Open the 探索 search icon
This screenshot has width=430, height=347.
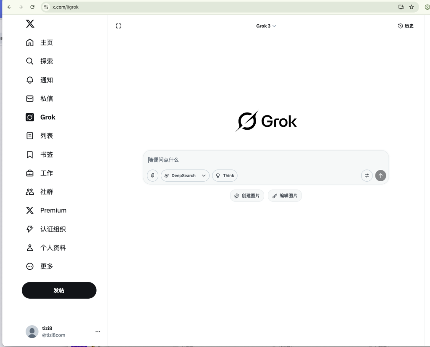30,61
